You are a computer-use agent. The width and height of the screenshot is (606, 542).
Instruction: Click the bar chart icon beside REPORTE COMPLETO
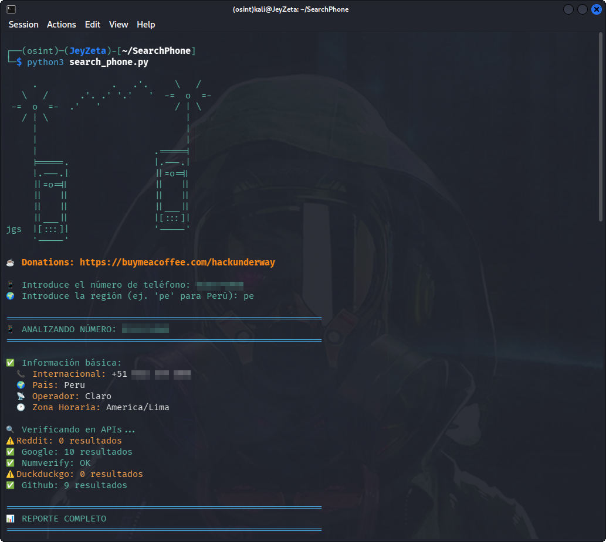pyautogui.click(x=11, y=519)
